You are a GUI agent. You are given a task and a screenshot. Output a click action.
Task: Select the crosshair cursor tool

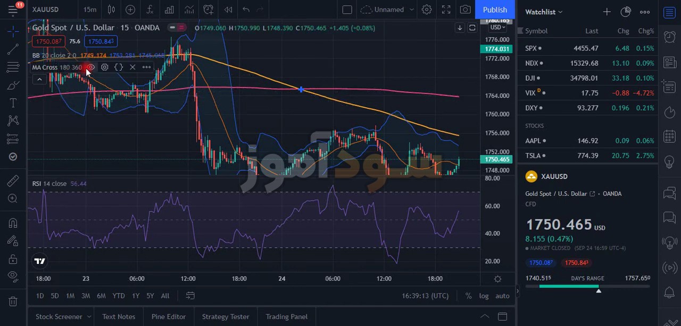(13, 31)
